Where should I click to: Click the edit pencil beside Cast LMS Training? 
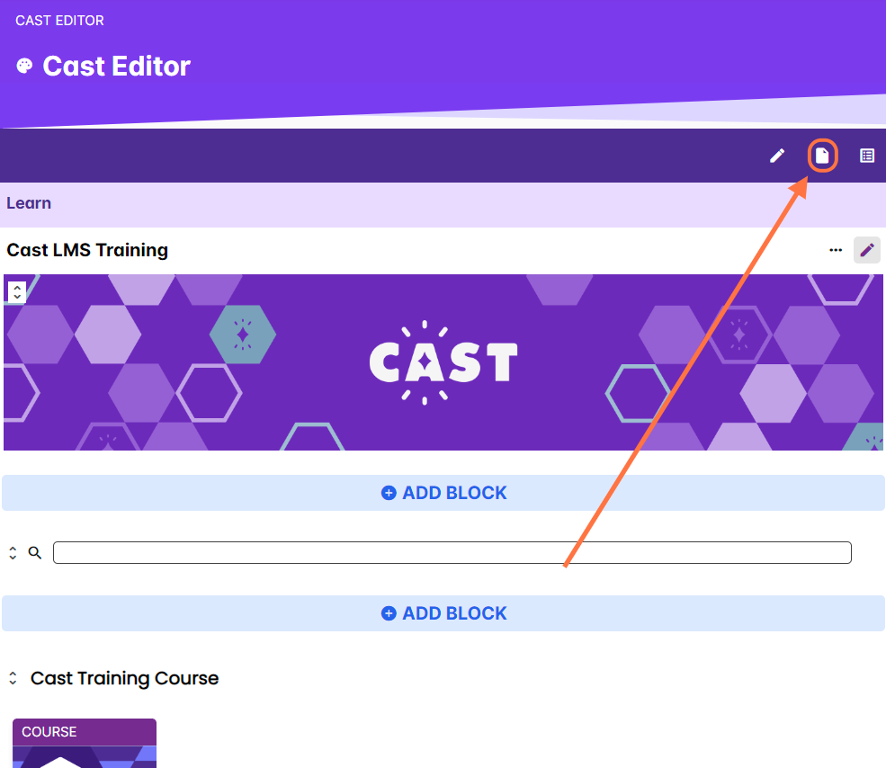(x=867, y=250)
